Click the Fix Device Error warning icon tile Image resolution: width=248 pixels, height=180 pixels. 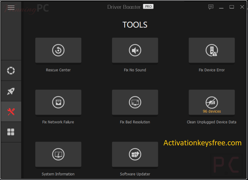[212, 50]
